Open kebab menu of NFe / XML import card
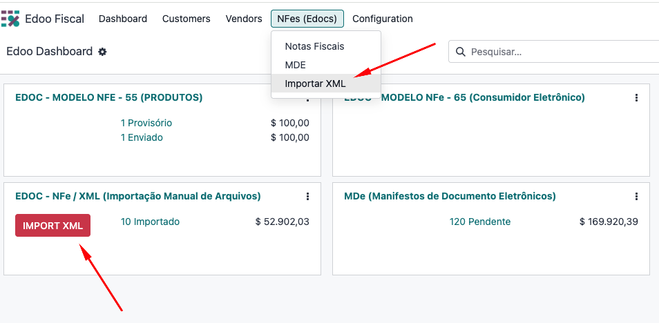This screenshot has height=323, width=659. point(307,196)
